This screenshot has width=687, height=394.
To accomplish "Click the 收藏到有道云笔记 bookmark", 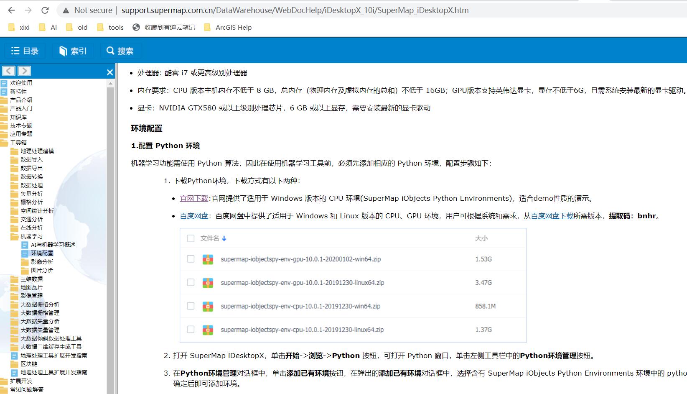I will click(x=164, y=27).
